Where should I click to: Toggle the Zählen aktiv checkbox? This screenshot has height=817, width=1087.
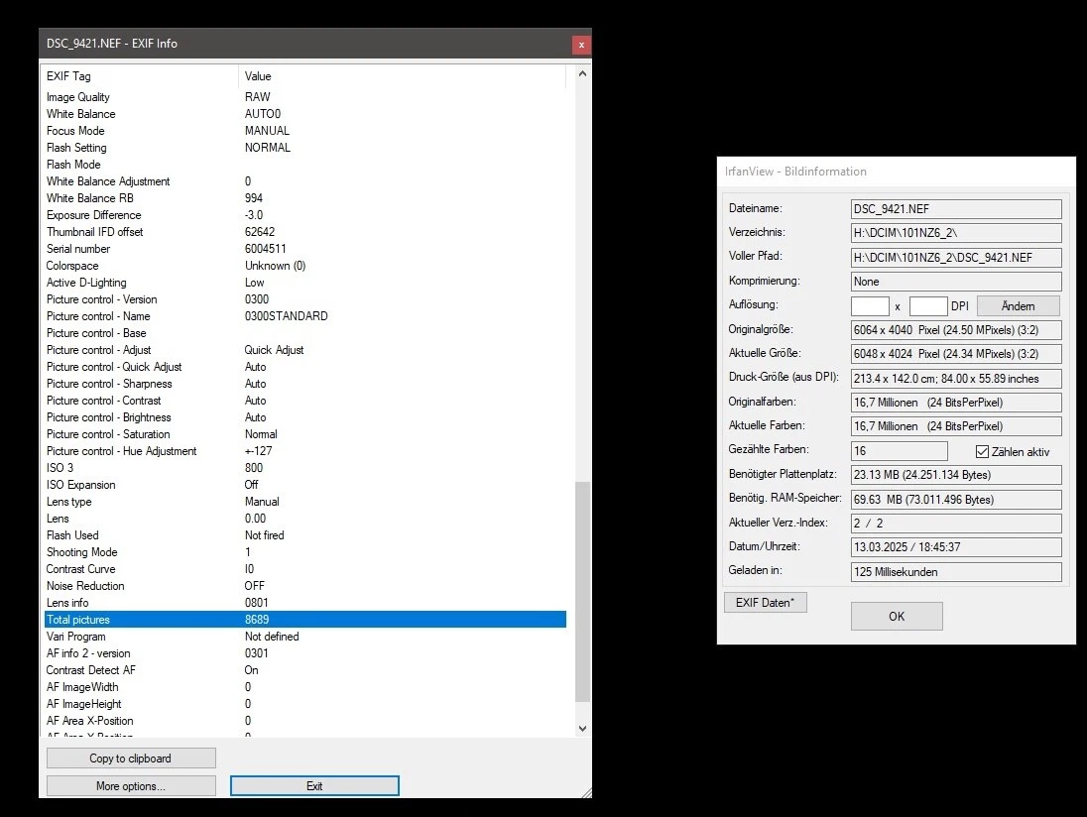pyautogui.click(x=983, y=452)
